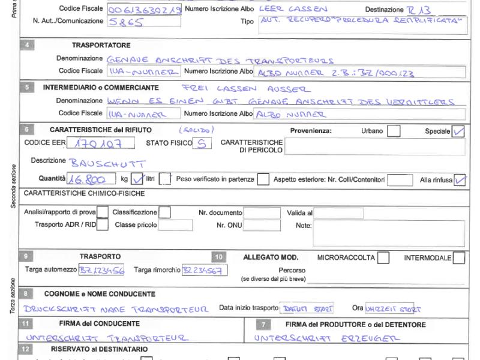Check the Analisi/rapporto di prova box
Image resolution: width=480 pixels, height=360 pixels.
[x=103, y=212]
